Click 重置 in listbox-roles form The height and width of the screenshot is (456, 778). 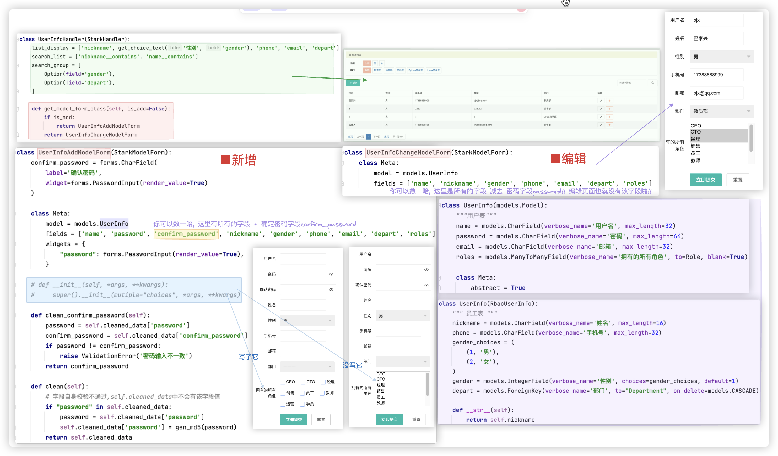point(416,419)
